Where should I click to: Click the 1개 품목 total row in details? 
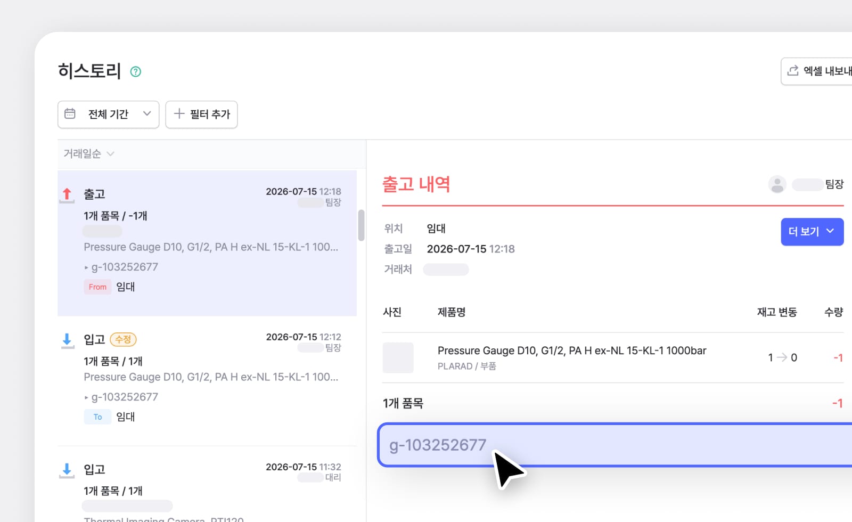click(613, 403)
